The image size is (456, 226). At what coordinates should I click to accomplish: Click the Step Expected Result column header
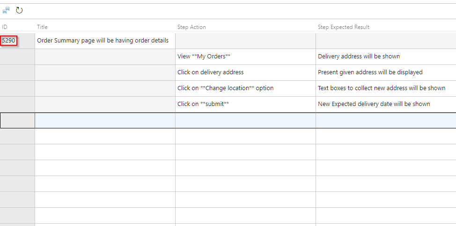tap(344, 27)
